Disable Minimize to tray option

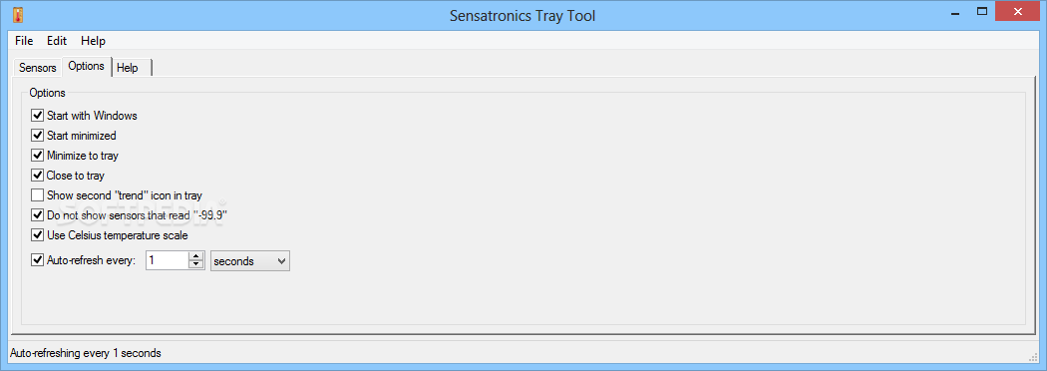point(38,156)
